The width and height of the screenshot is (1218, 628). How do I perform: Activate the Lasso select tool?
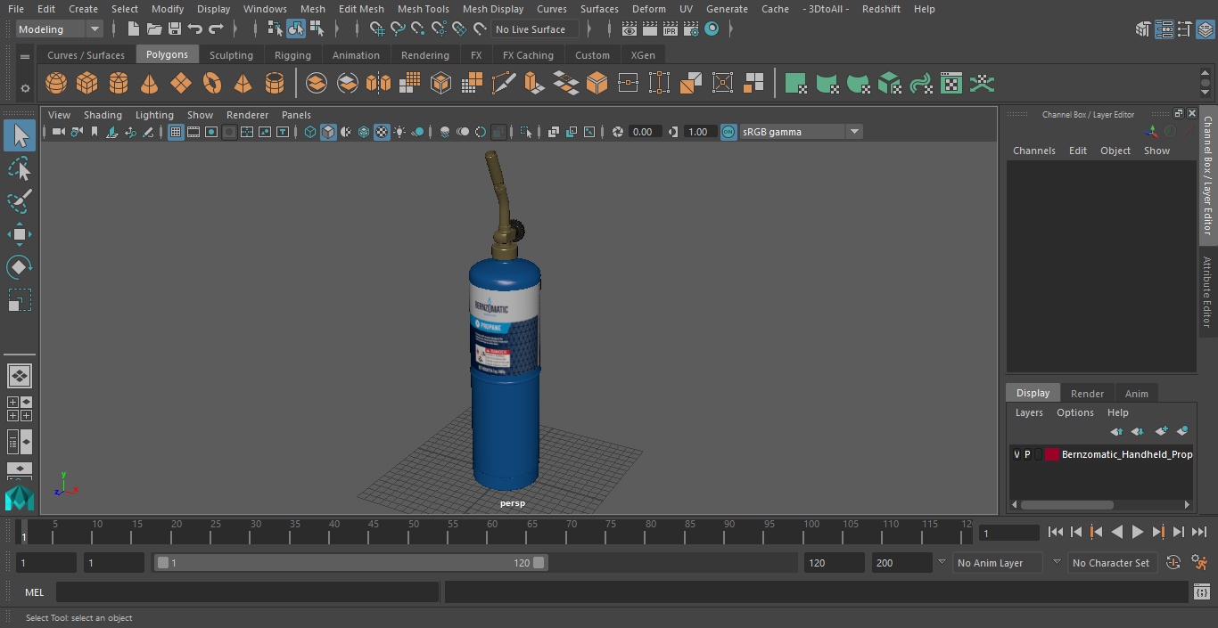pos(19,168)
